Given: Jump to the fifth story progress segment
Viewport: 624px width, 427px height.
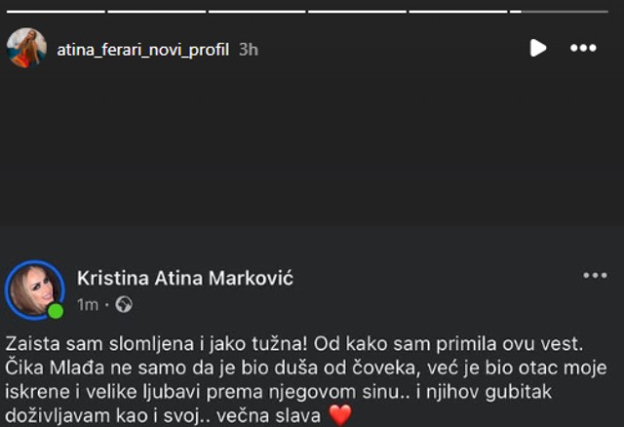Looking at the screenshot, I should coord(457,11).
